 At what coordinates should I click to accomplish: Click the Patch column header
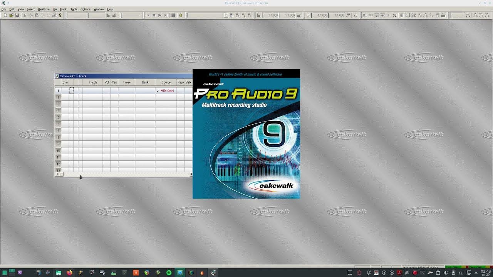(x=93, y=82)
